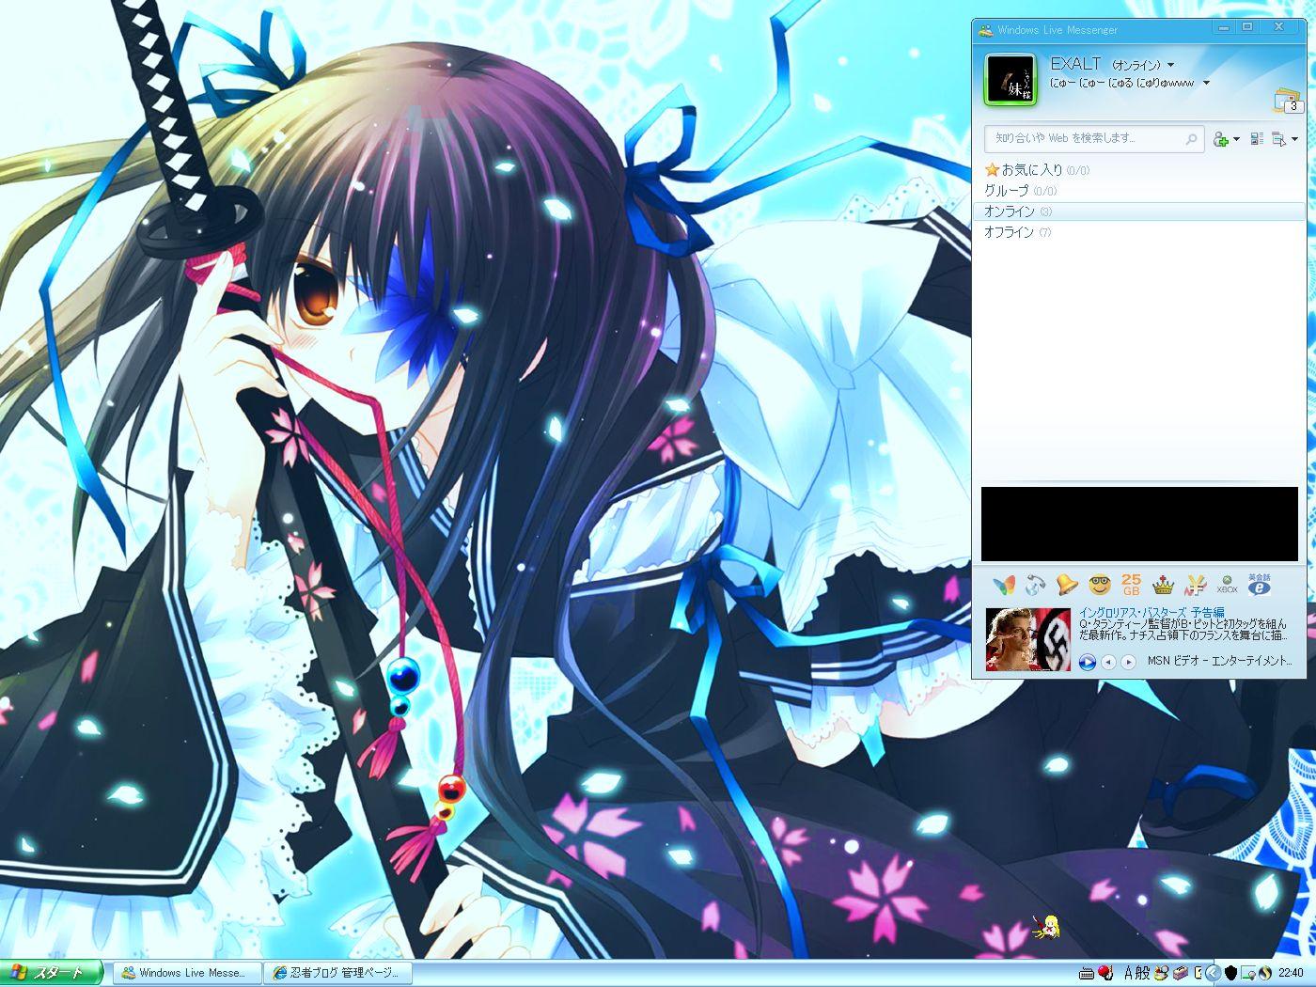The height and width of the screenshot is (987, 1316).
Task: Click the 英会話 English conversation icon
Action: pos(1260,585)
